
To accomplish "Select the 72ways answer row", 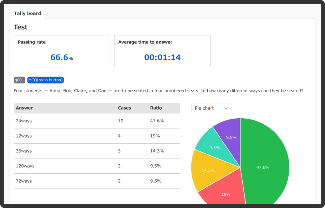I will [97, 181].
